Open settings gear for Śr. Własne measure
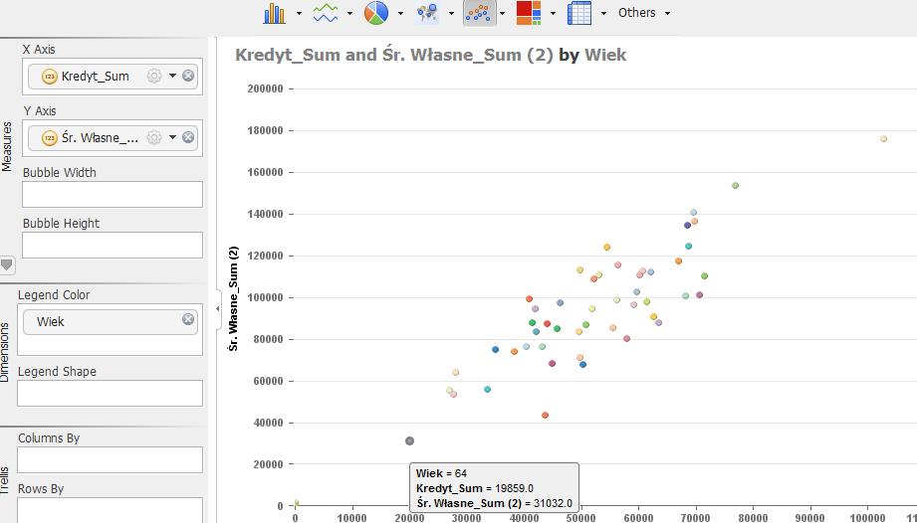 (x=153, y=137)
